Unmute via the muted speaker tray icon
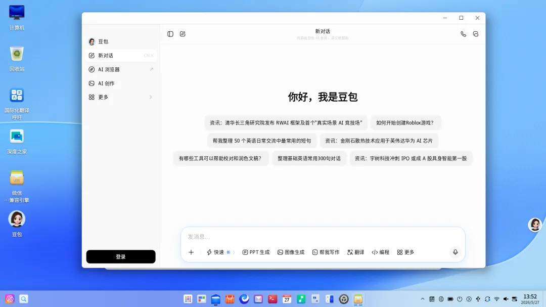This screenshot has width=546, height=307. pyautogui.click(x=506, y=299)
